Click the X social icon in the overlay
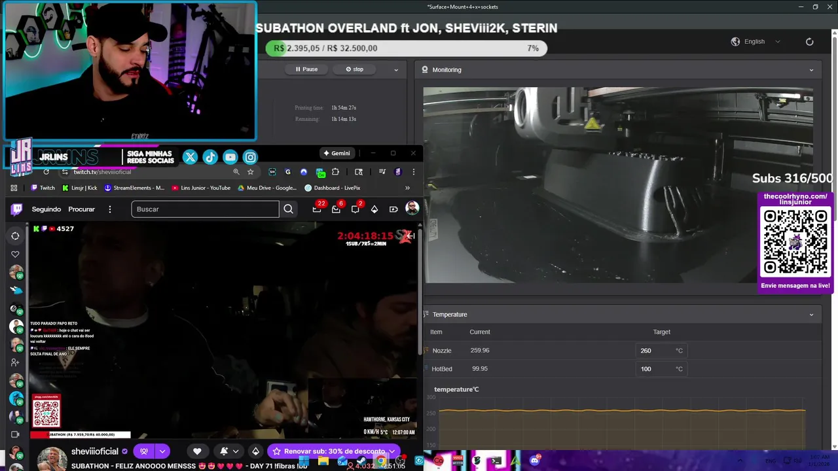Viewport: 838px width, 471px height. [190, 157]
